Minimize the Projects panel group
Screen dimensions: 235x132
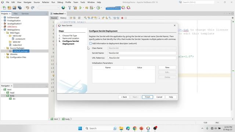pyautogui.click(x=47, y=14)
